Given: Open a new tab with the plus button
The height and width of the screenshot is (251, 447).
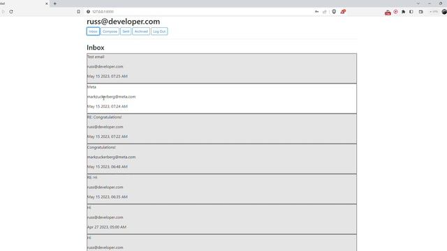Looking at the screenshot, I should coord(55,3).
